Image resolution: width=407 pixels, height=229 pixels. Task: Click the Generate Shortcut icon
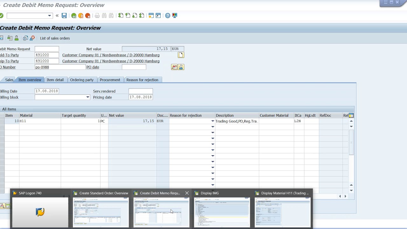click(x=158, y=16)
